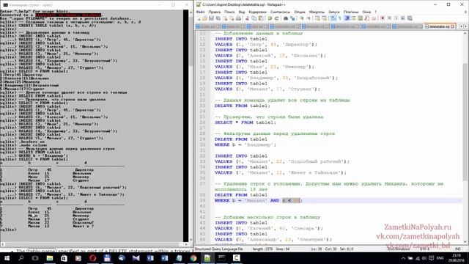
Task: Toggle synchronized vertical scrolling icon
Action: [317, 18]
